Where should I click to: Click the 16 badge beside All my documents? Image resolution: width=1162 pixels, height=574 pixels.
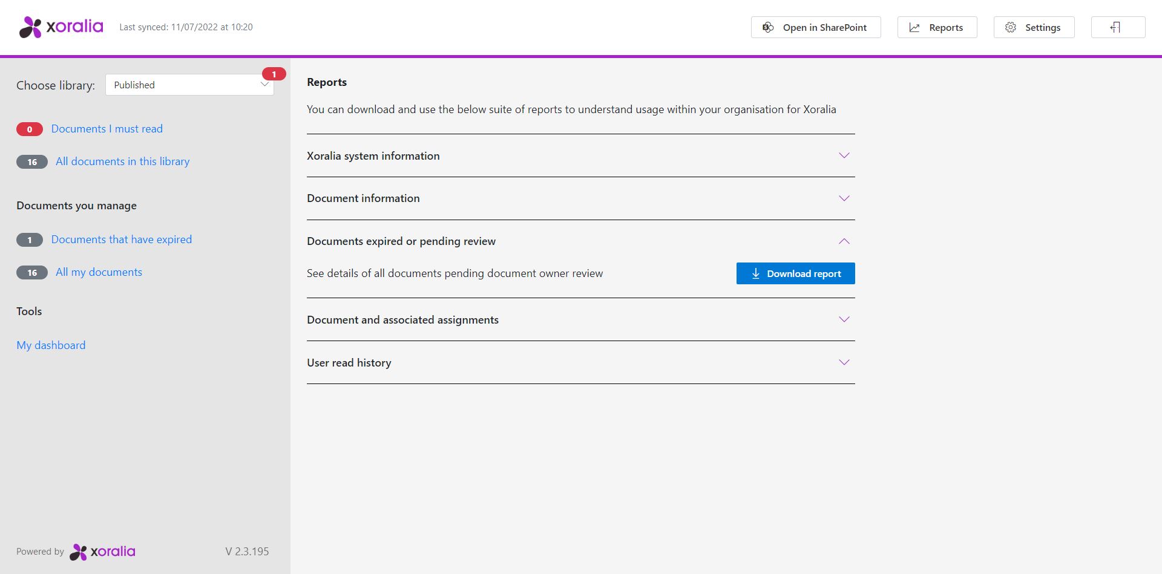click(x=32, y=273)
